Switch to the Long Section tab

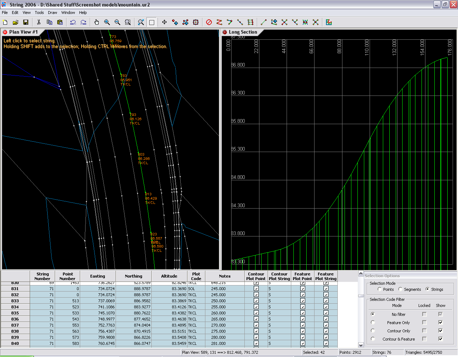pos(243,32)
